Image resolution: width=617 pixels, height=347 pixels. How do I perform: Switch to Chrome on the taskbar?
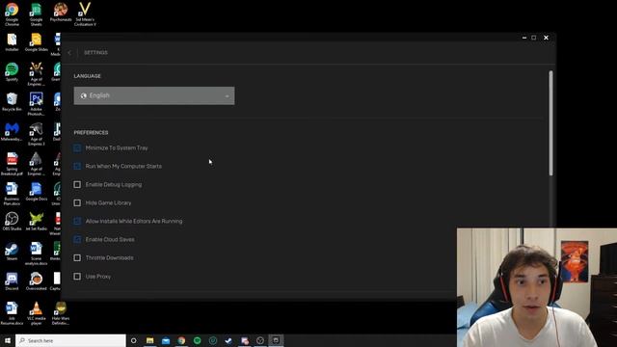(x=181, y=340)
